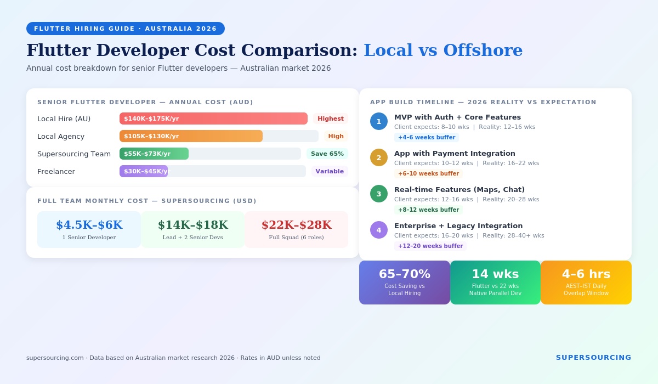Click the "65–70%" Cost Saving tile
This screenshot has height=384, width=658.
point(405,283)
